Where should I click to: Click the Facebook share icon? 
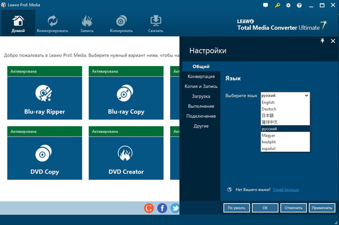[162, 208]
